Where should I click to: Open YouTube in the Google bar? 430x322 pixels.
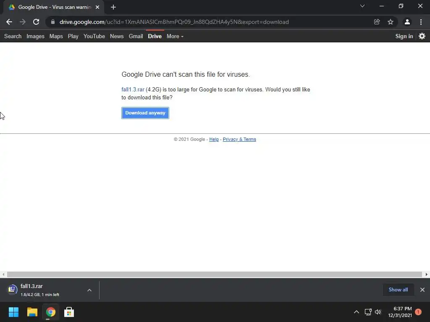94,36
